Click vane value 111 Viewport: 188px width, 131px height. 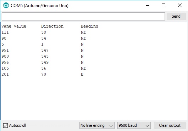[x=5, y=32]
